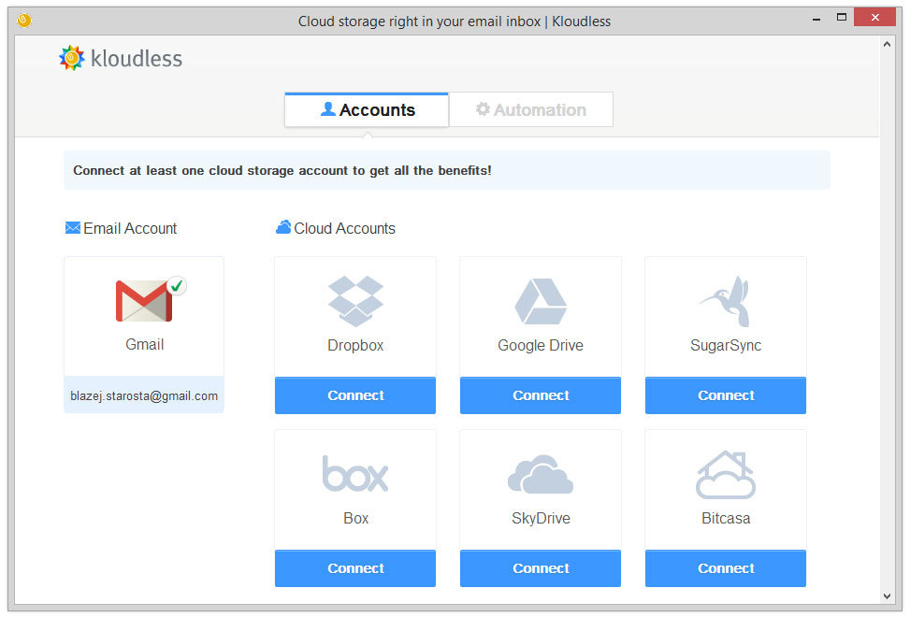This screenshot has height=617, width=910.
Task: Click the Dropbox logo icon
Action: click(x=355, y=301)
